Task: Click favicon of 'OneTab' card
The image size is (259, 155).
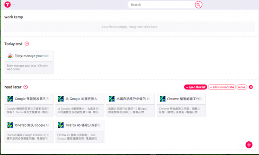Action: tap(10, 125)
